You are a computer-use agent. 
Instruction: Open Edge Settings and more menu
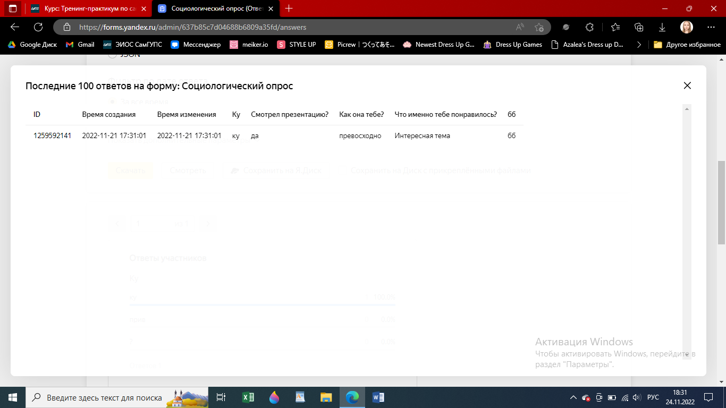pos(711,27)
